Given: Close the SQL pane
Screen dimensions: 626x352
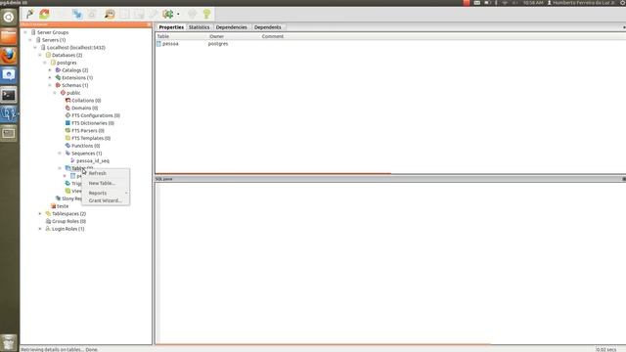Looking at the screenshot, I should (x=624, y=179).
